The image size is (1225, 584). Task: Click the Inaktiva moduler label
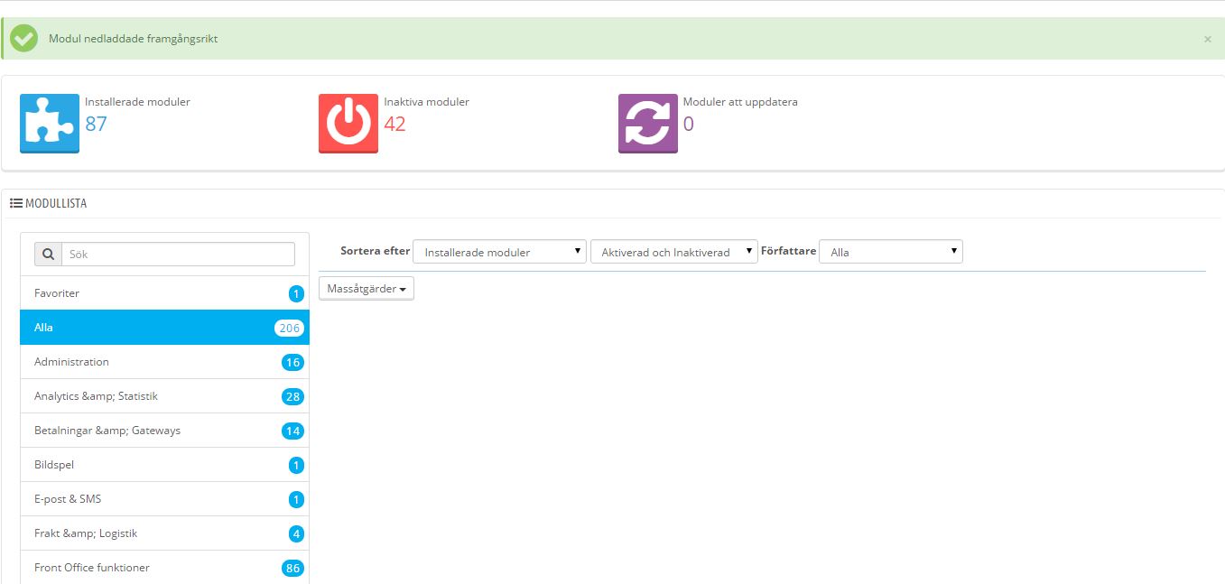[x=426, y=102]
